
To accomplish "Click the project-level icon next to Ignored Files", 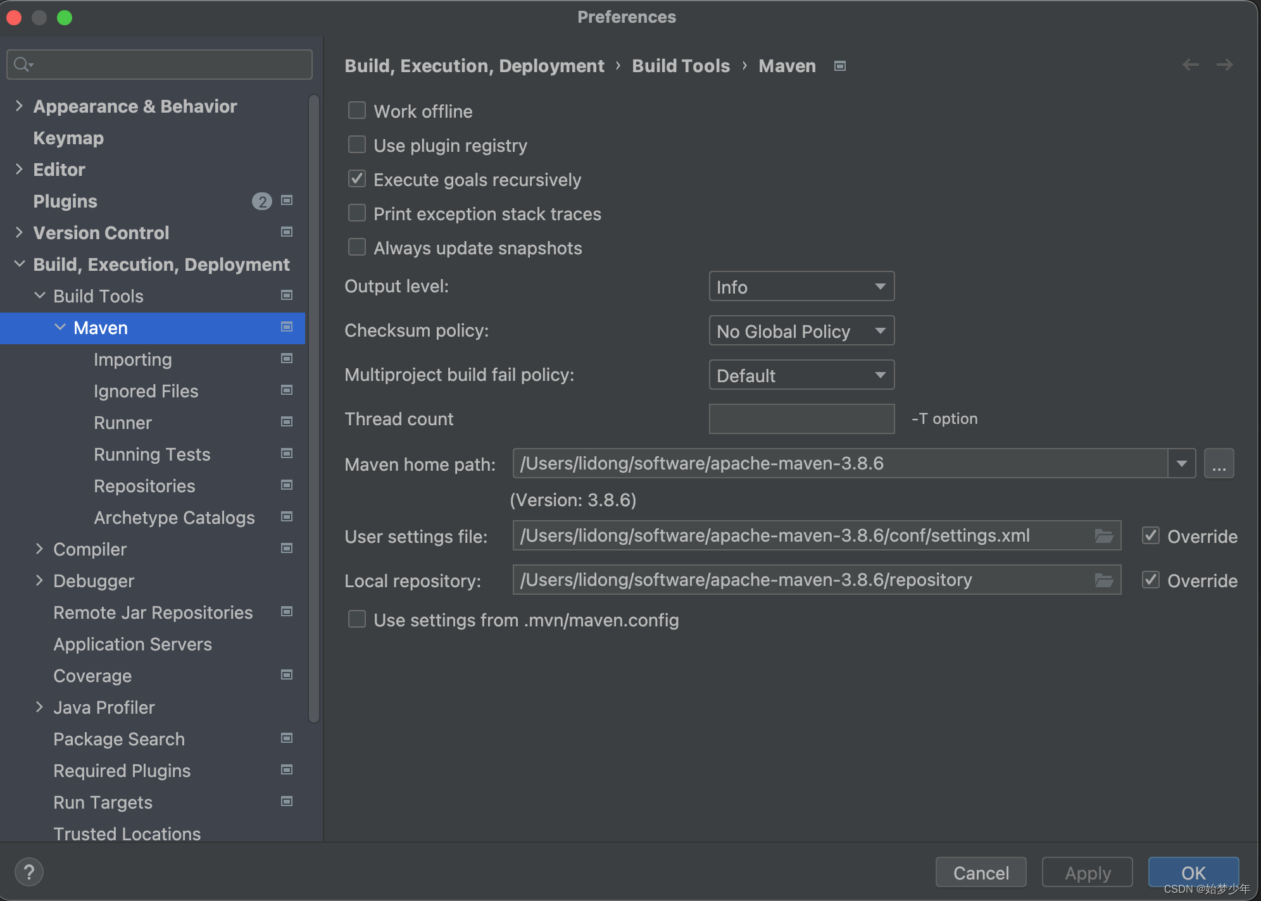I will 287,390.
